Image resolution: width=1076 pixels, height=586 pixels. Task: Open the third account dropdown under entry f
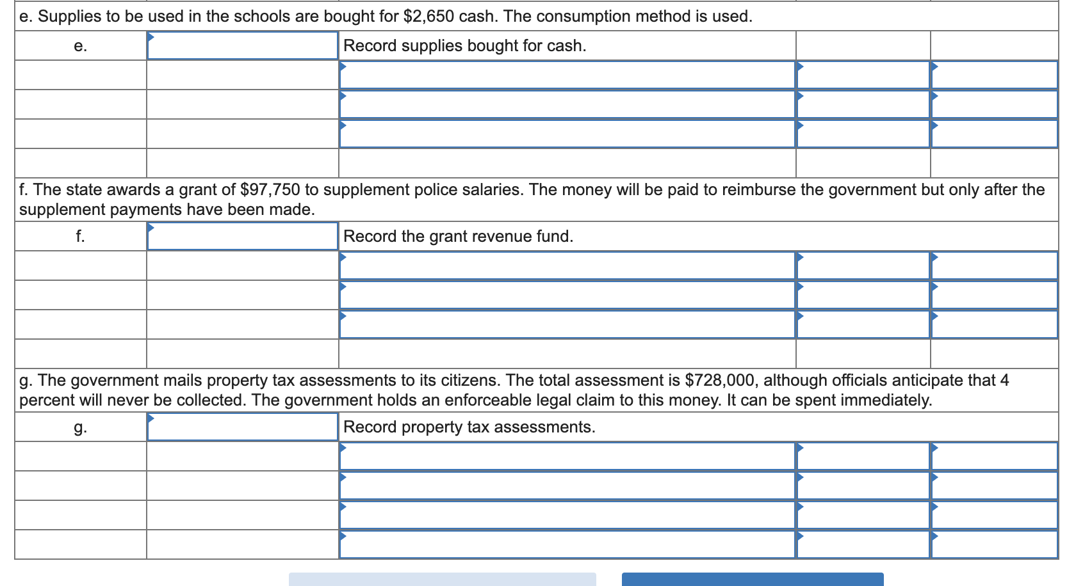point(567,324)
